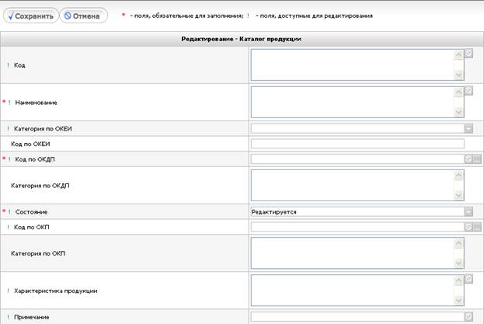Focus the Код по ОКЕИ input field
Viewport: 484px width, 324px height.
click(x=357, y=144)
